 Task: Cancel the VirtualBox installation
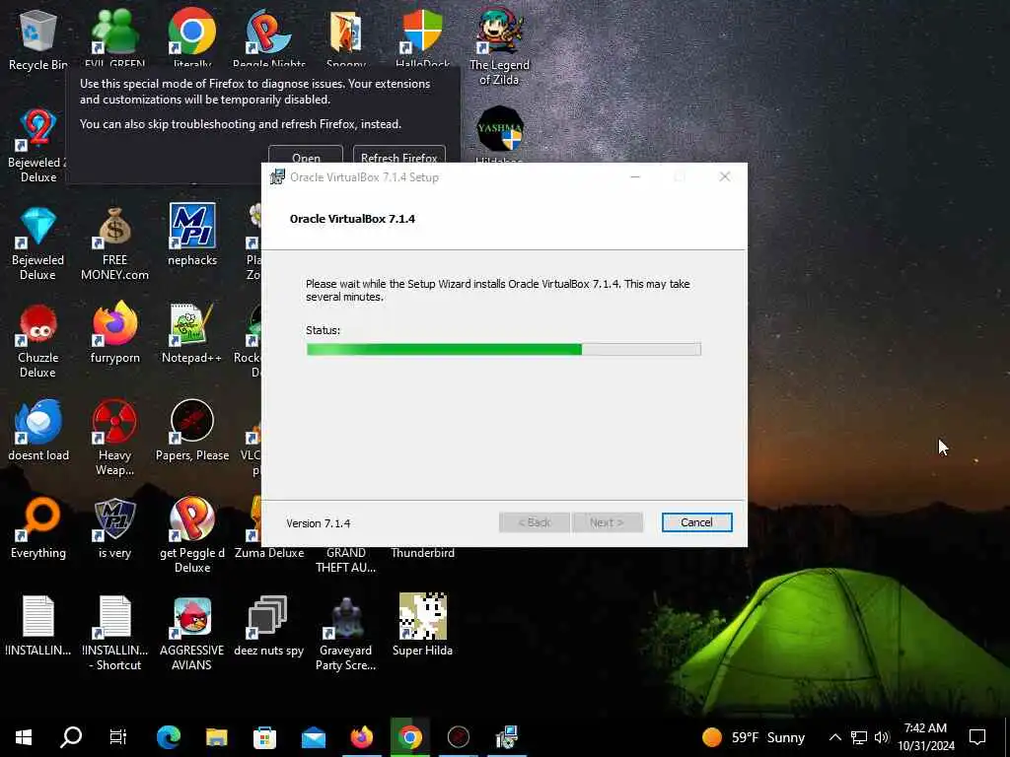pyautogui.click(x=696, y=522)
